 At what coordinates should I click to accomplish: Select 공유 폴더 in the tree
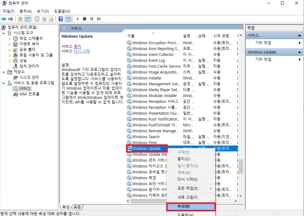[27, 50]
